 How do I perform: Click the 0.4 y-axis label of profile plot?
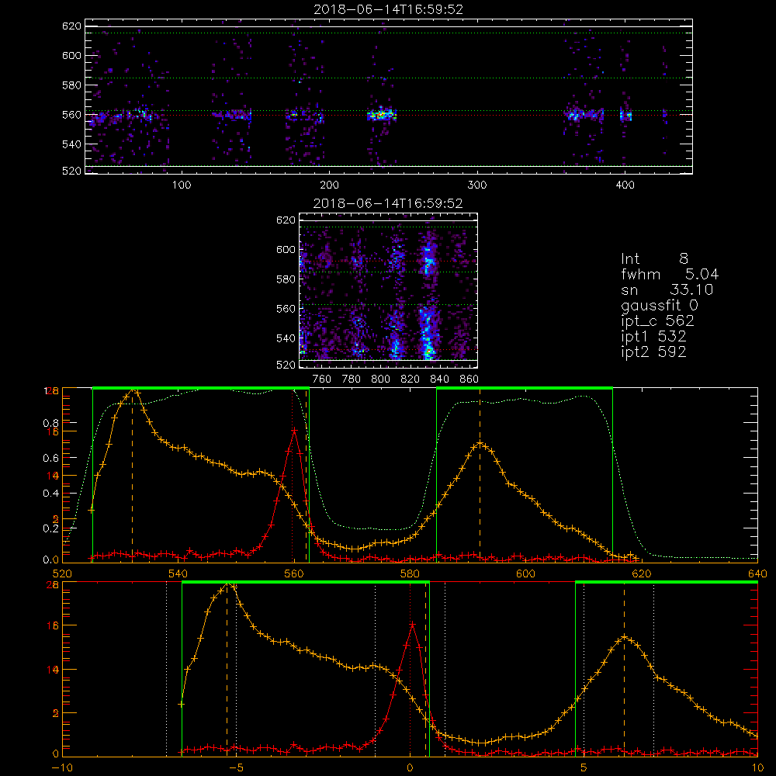pos(50,494)
